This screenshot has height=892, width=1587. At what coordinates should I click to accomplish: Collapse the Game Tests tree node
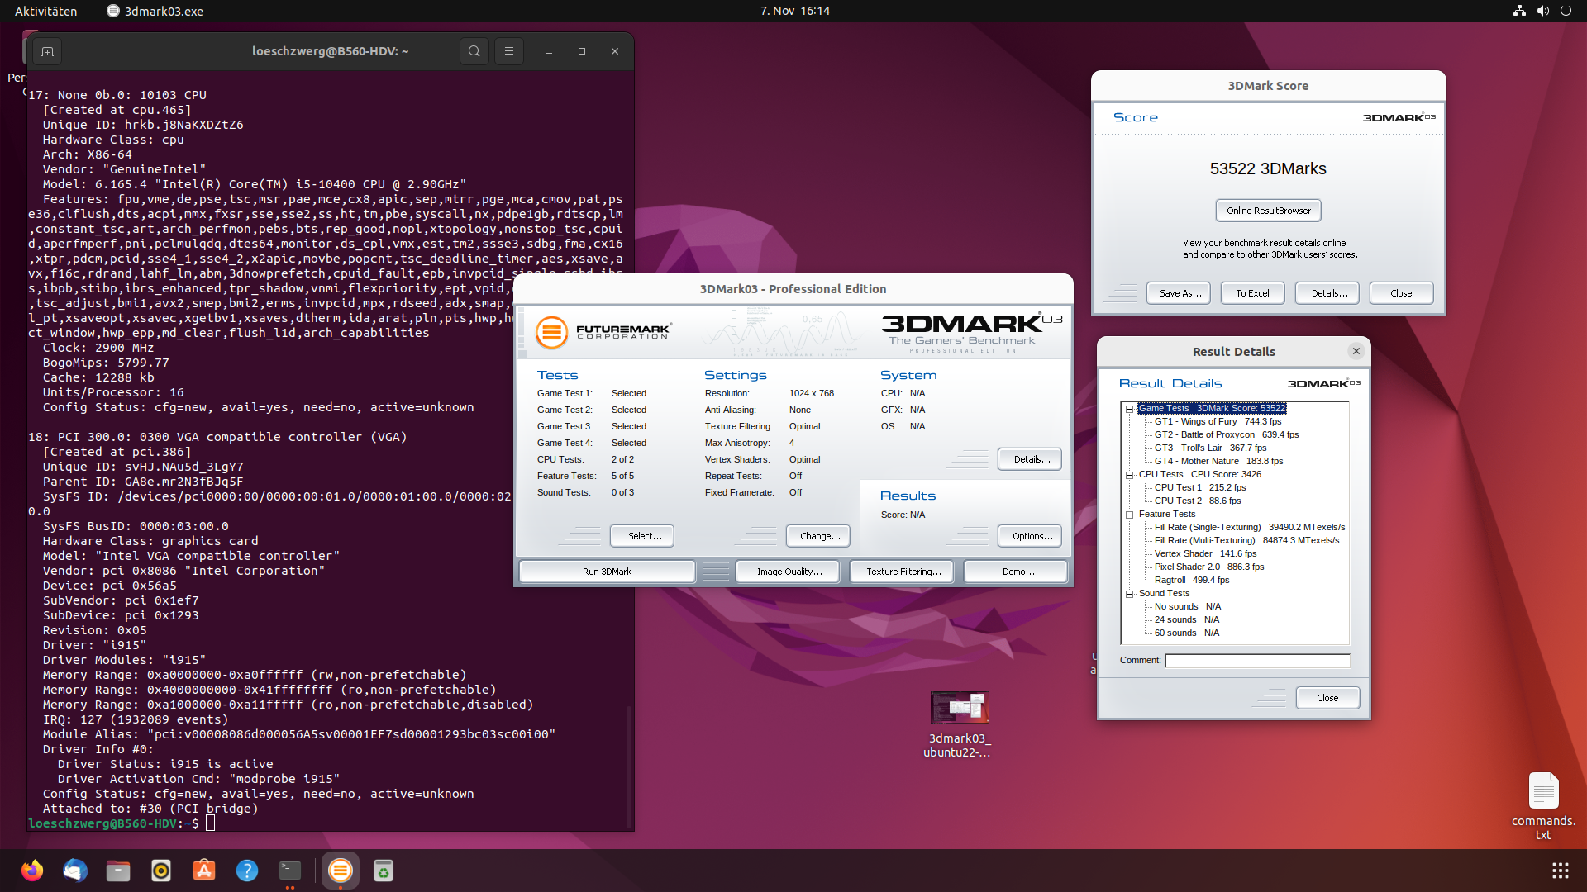click(1129, 409)
